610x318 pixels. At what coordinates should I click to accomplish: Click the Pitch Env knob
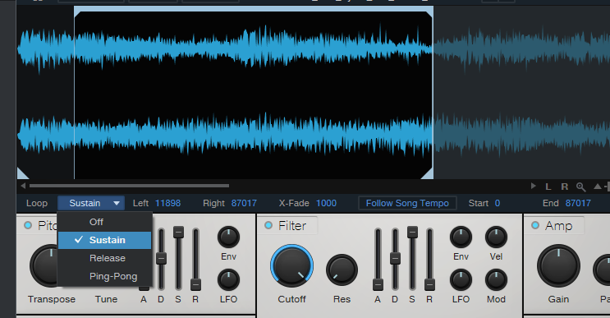click(x=228, y=237)
